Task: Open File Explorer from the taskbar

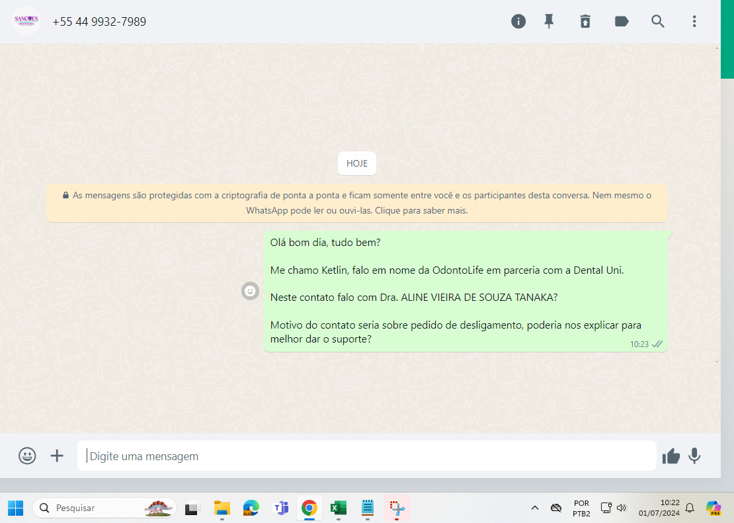Action: point(222,508)
